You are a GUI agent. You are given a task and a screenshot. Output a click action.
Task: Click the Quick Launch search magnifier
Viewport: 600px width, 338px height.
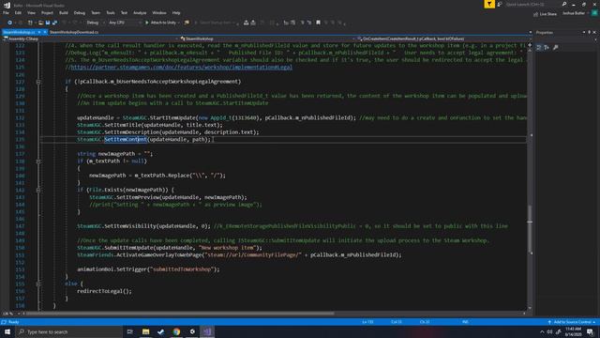pyautogui.click(x=564, y=4)
